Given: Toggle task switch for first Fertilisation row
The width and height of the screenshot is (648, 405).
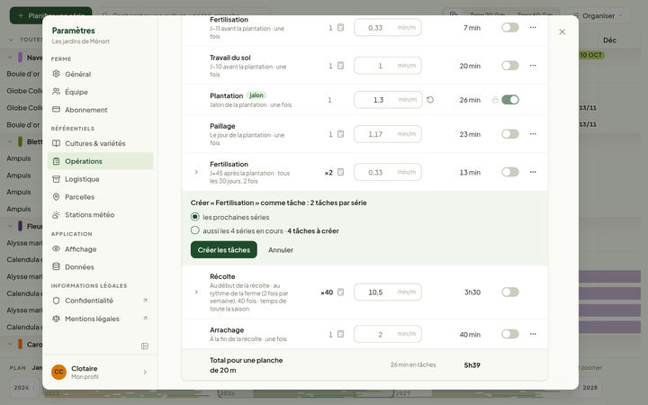Looking at the screenshot, I should click(x=510, y=27).
